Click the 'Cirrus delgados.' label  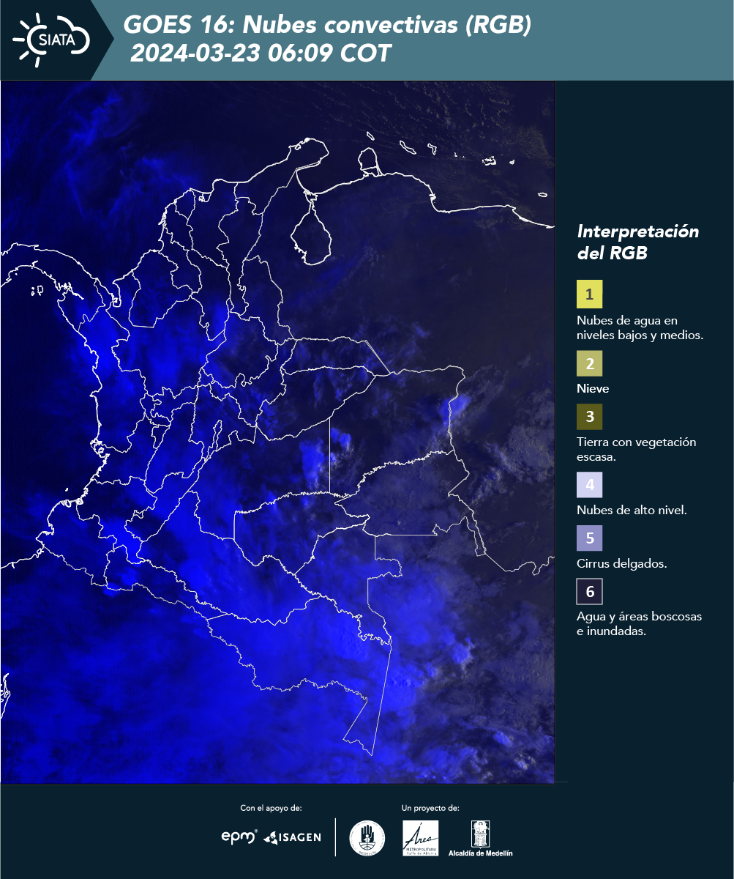click(x=621, y=564)
